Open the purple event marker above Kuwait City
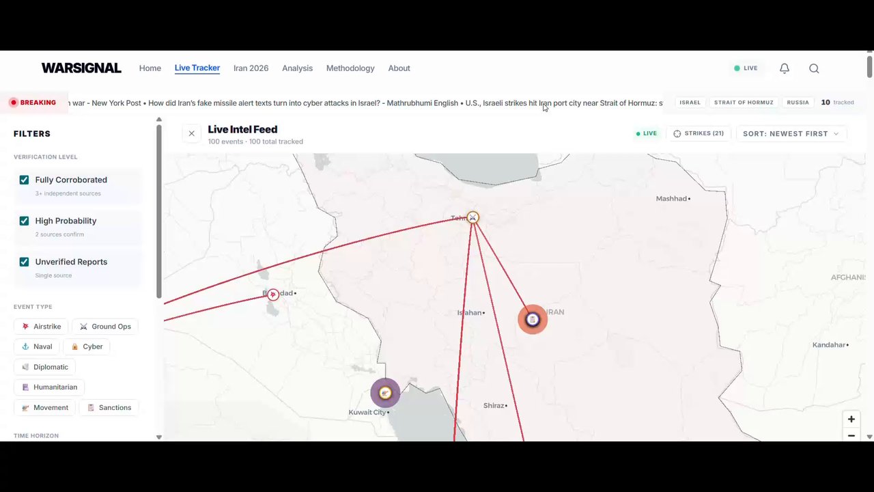Image resolution: width=874 pixels, height=492 pixels. [x=385, y=393]
